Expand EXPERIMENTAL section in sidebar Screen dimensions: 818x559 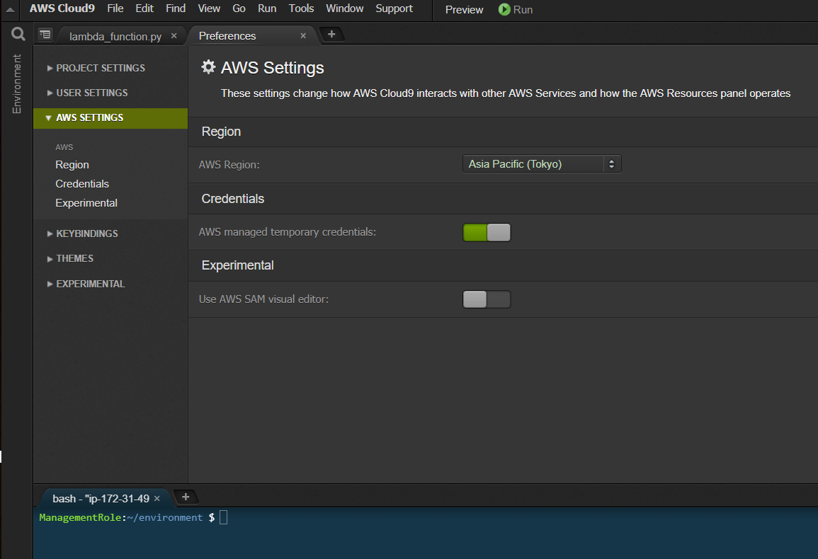coord(86,284)
